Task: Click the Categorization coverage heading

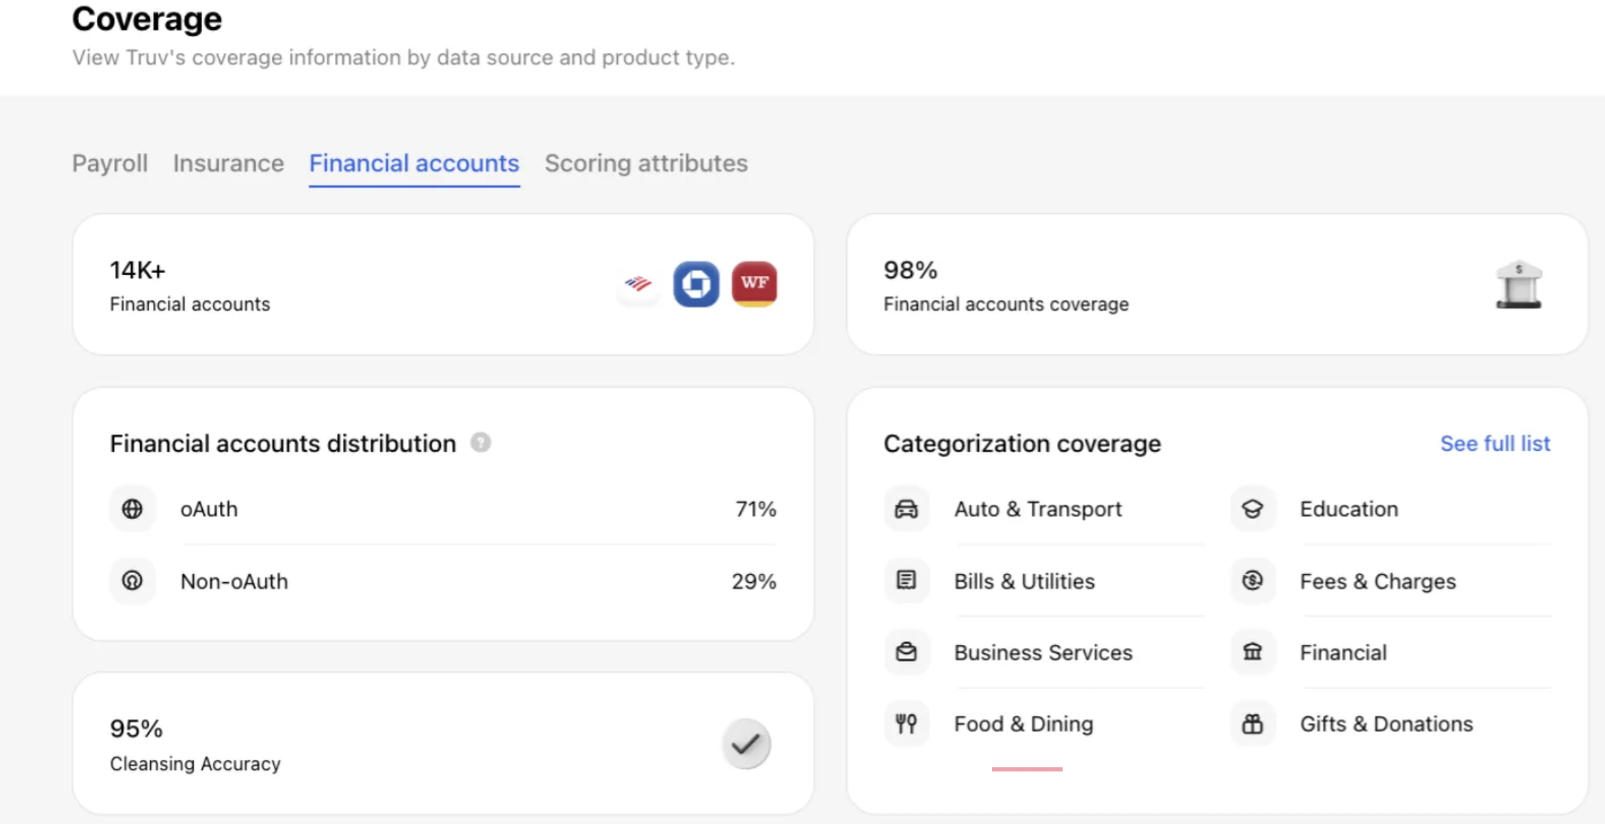Action: [x=1022, y=443]
